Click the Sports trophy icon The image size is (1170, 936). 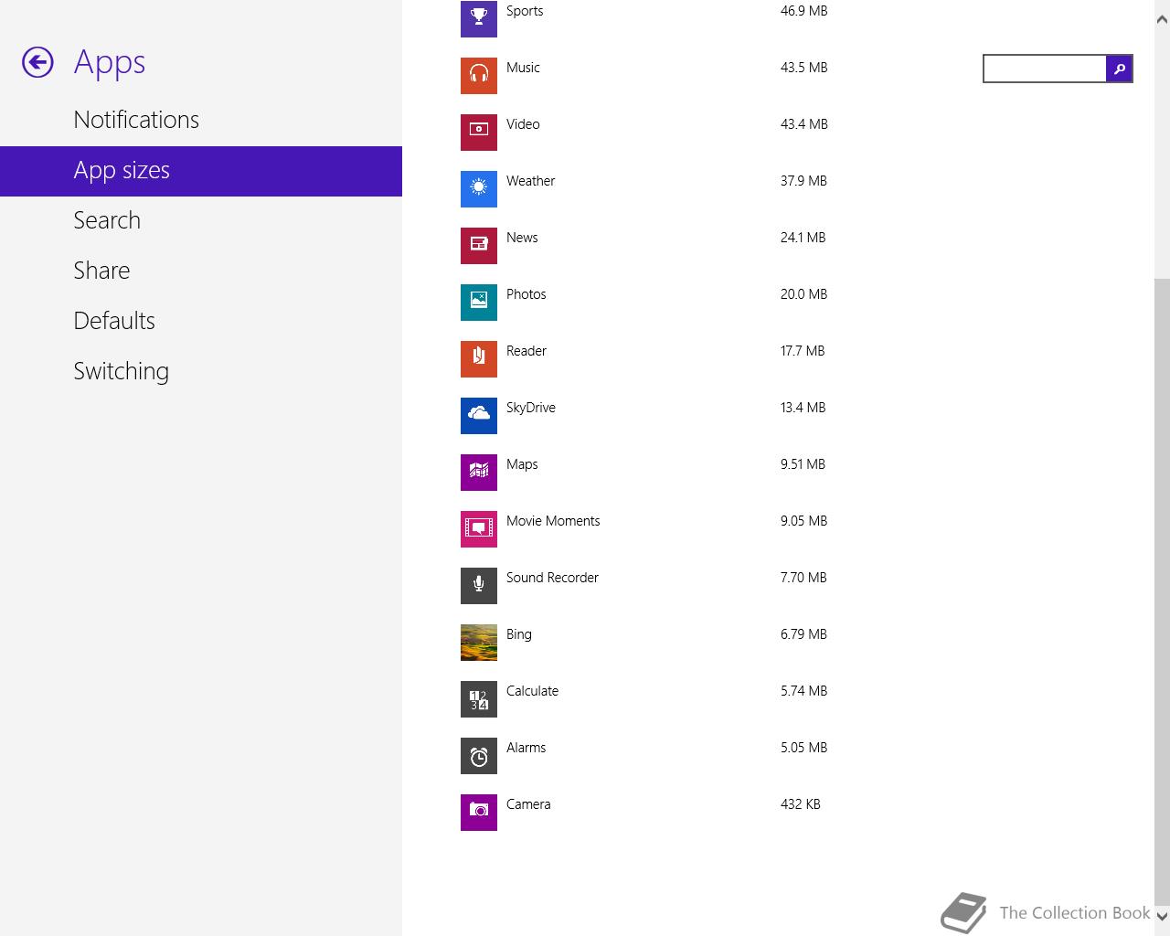coord(479,18)
